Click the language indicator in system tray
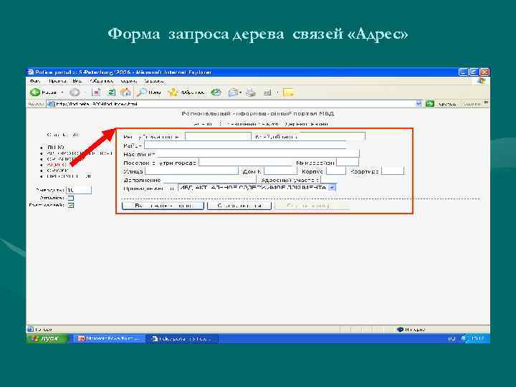516x387 pixels. click(451, 338)
